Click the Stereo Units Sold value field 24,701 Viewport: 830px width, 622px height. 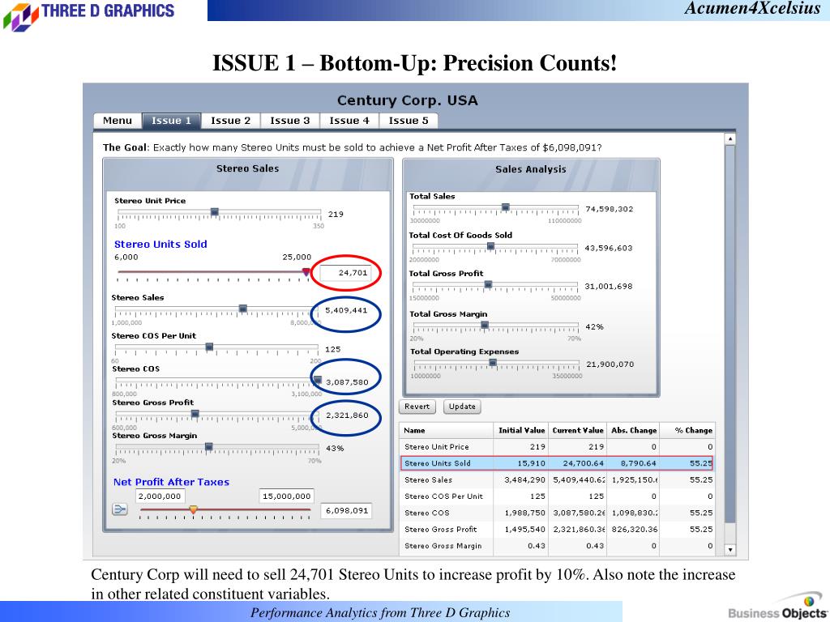[x=345, y=273]
